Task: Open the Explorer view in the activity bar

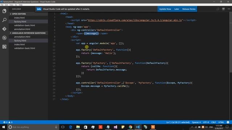Action: (x=4, y=11)
